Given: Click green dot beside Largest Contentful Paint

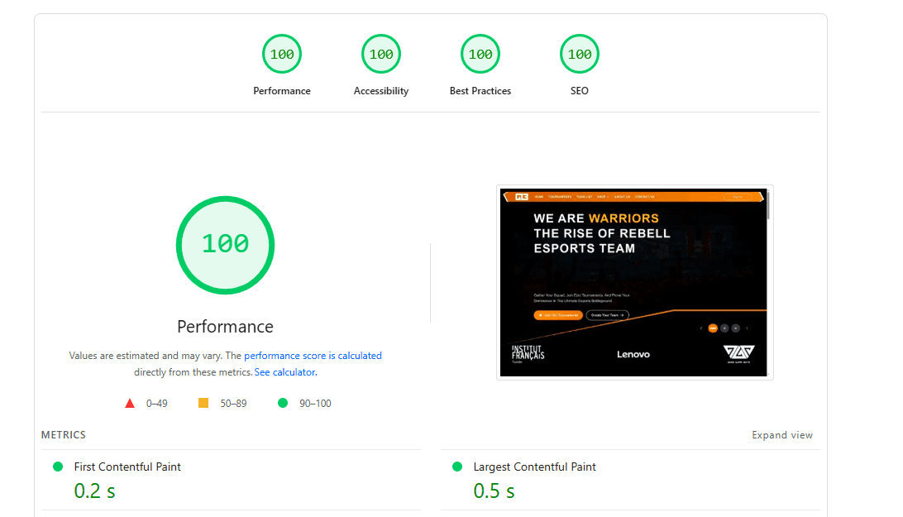Looking at the screenshot, I should tap(457, 467).
